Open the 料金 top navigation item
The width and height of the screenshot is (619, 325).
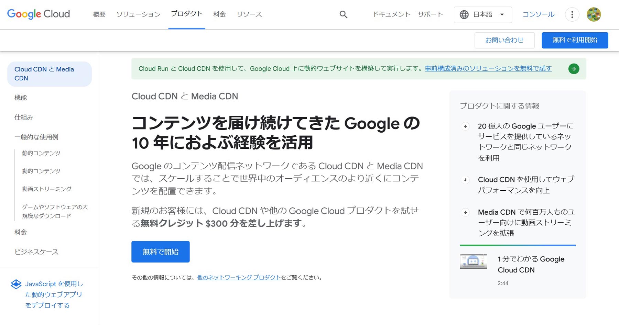click(219, 14)
